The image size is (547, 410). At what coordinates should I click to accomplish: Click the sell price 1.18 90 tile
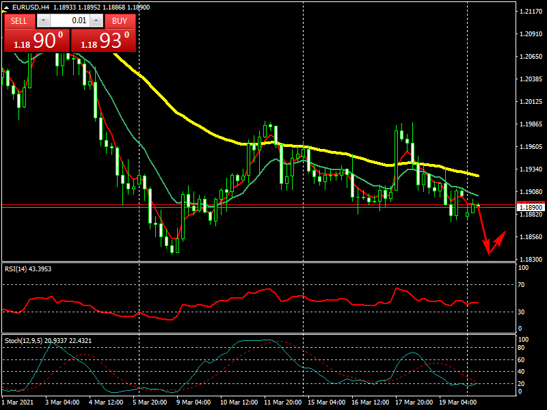pos(36,40)
